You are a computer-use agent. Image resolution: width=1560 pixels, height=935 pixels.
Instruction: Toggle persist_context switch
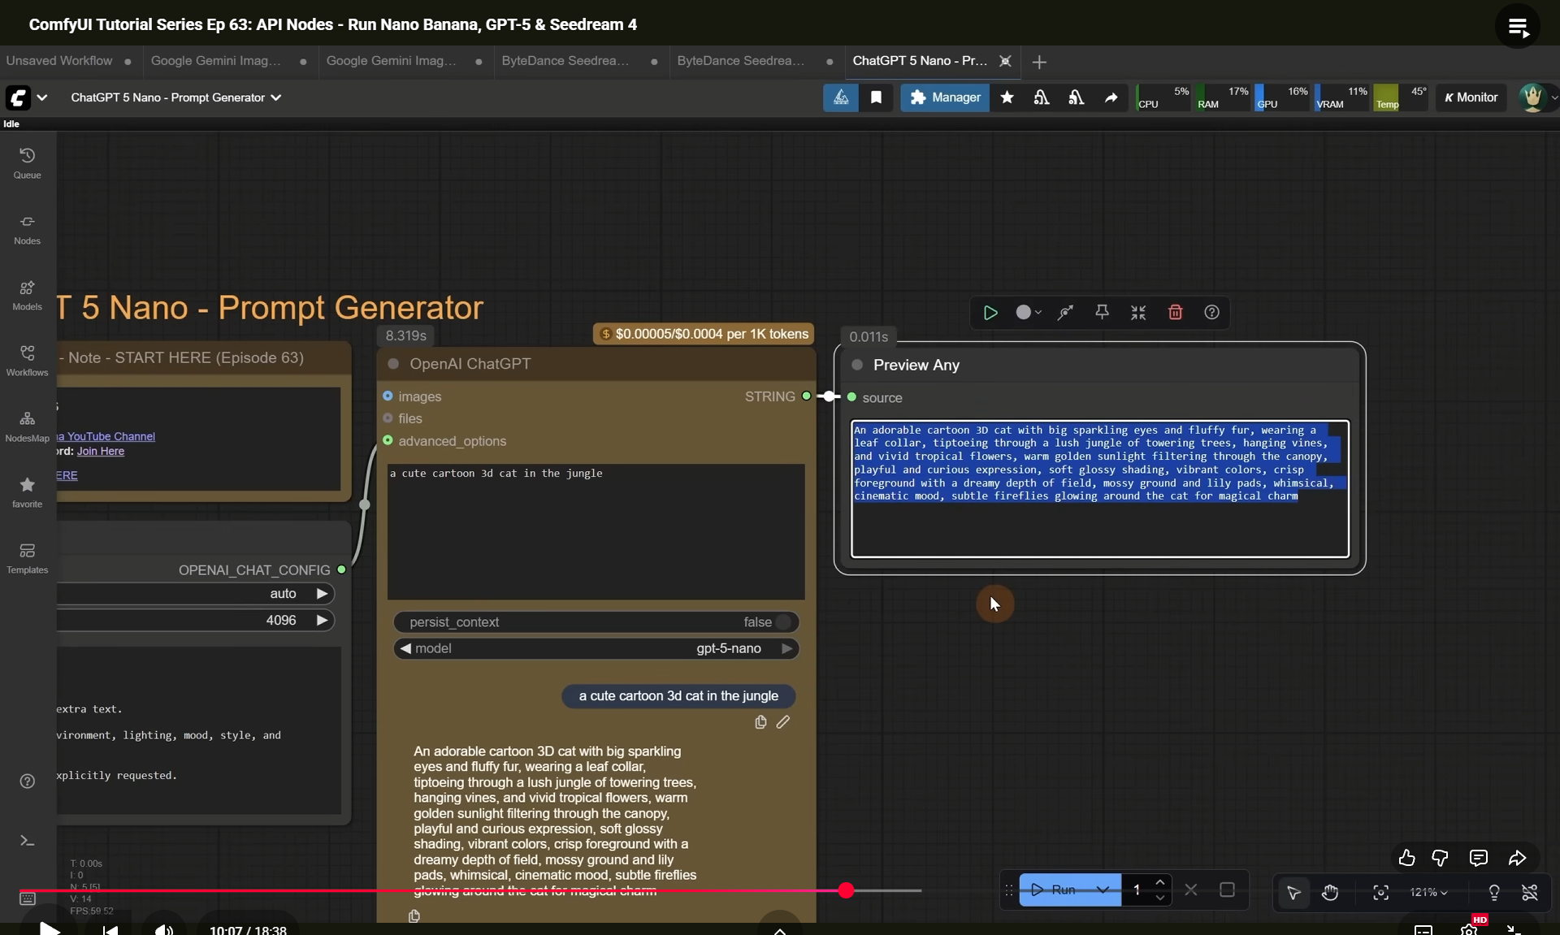coord(782,622)
